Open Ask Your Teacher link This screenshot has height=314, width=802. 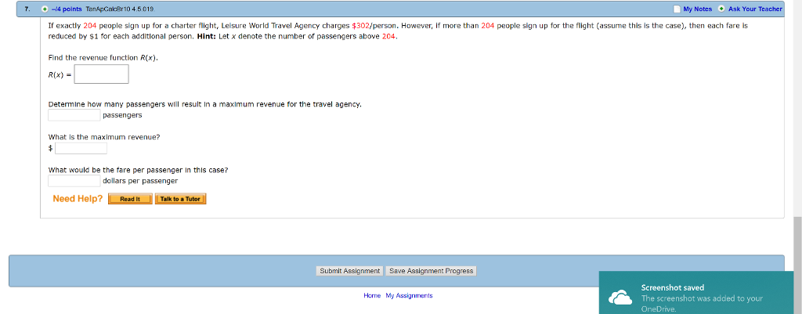click(x=755, y=9)
